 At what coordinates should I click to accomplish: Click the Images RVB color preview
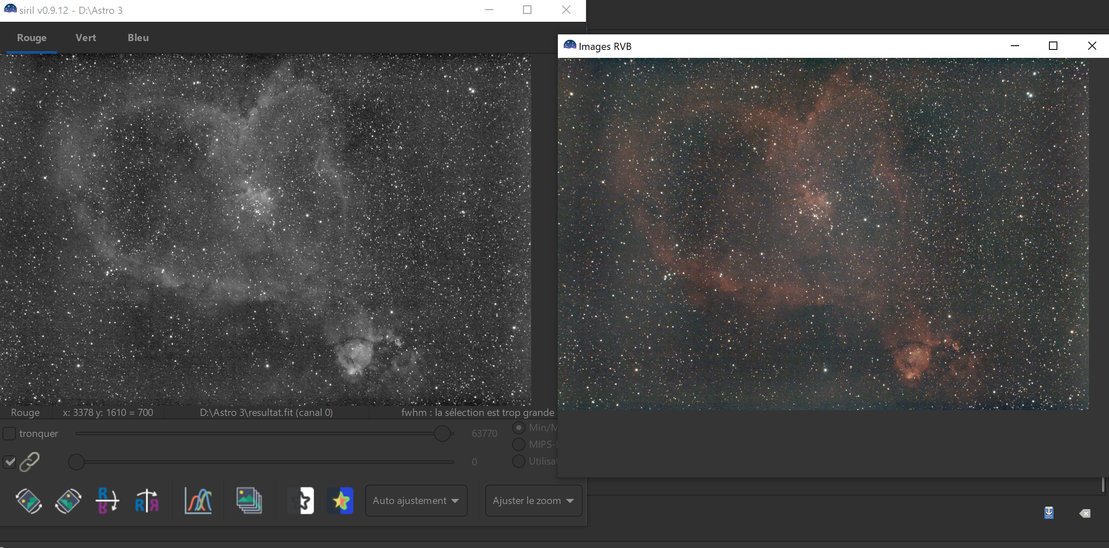coord(823,234)
